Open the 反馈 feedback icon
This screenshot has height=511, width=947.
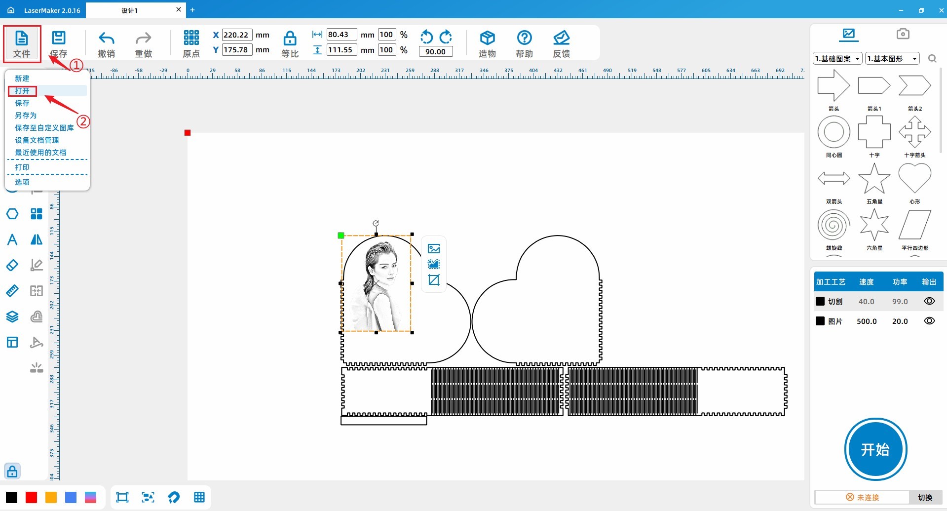coord(561,38)
